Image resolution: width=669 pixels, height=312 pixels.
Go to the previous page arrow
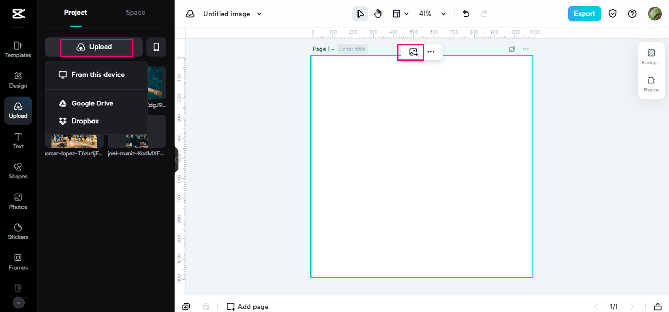595,307
